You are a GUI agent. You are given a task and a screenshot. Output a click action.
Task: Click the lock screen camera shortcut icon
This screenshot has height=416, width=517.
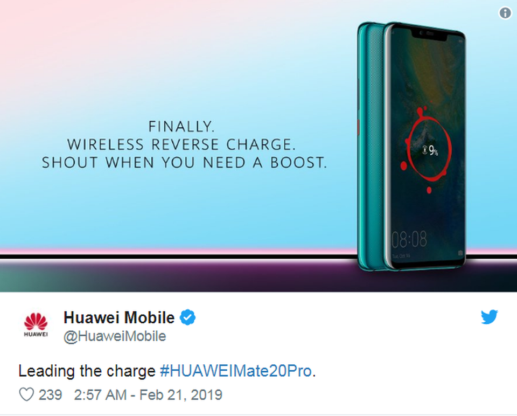click(460, 253)
